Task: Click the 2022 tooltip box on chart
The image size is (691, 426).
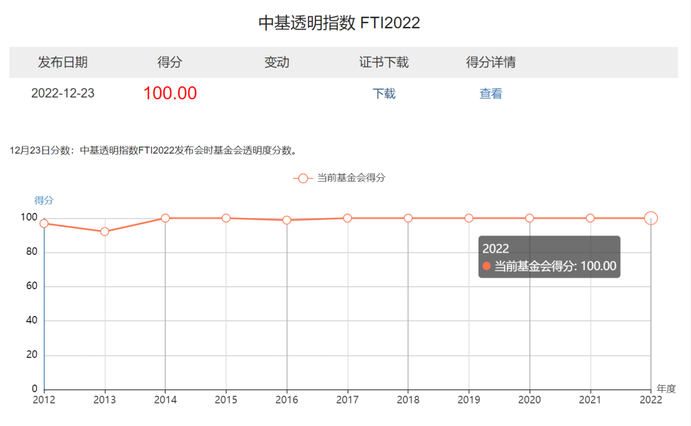Action: click(x=550, y=257)
